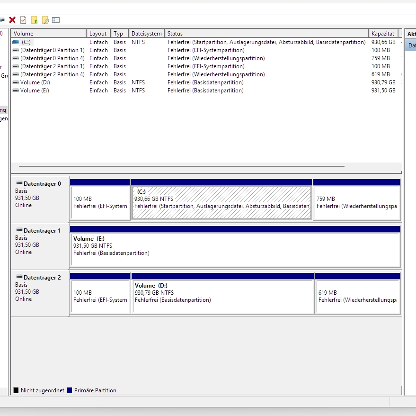The height and width of the screenshot is (416, 416).
Task: Click the 930,66 GB capacity cell
Action: pos(383,42)
